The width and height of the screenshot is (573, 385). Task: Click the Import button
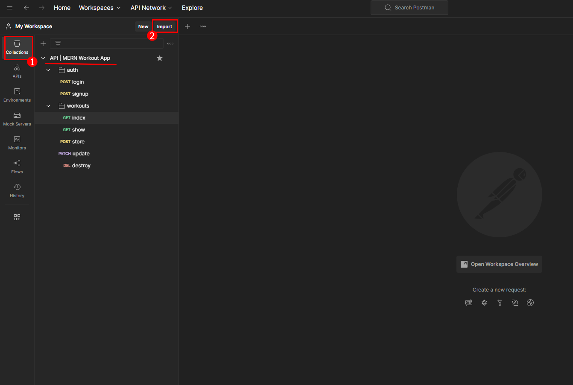tap(164, 26)
